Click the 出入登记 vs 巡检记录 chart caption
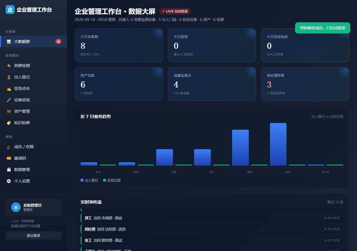Viewport: 357px width, 251px height. pos(327,117)
